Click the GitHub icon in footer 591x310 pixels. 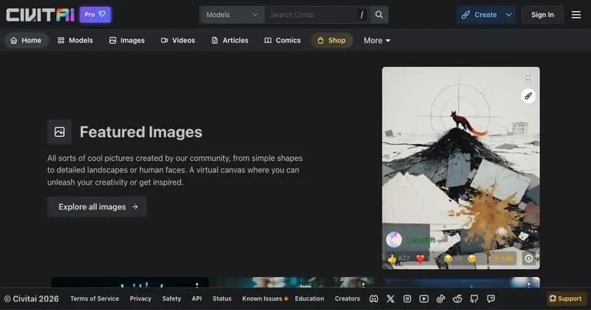tap(474, 298)
